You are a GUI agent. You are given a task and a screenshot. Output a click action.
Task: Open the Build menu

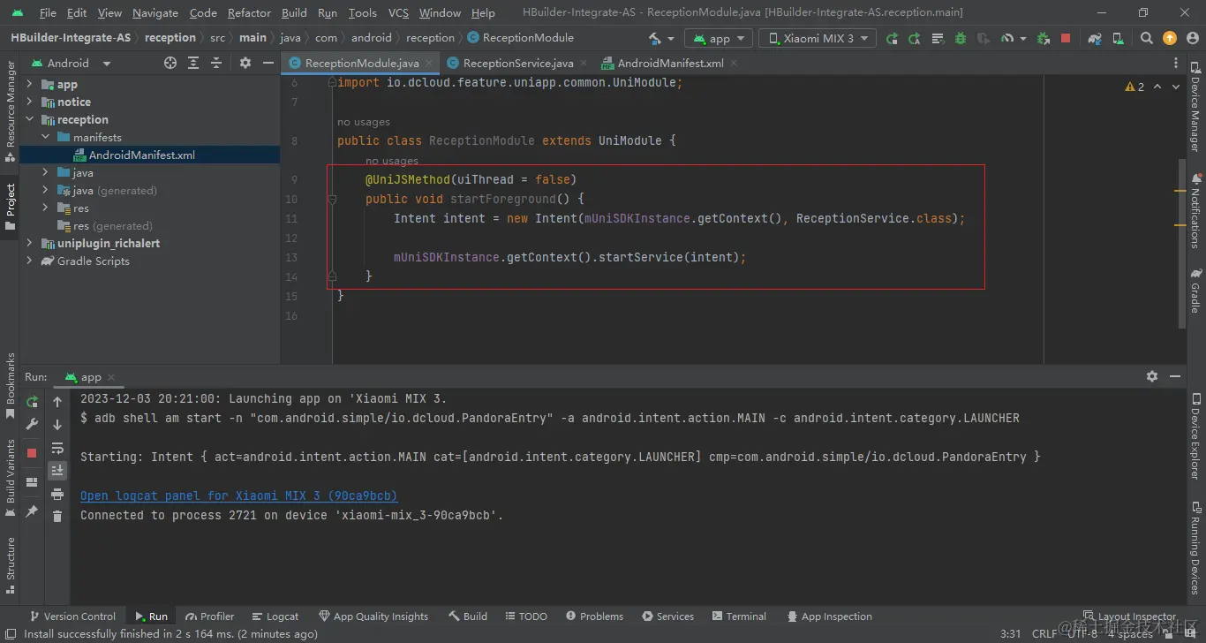click(x=294, y=12)
